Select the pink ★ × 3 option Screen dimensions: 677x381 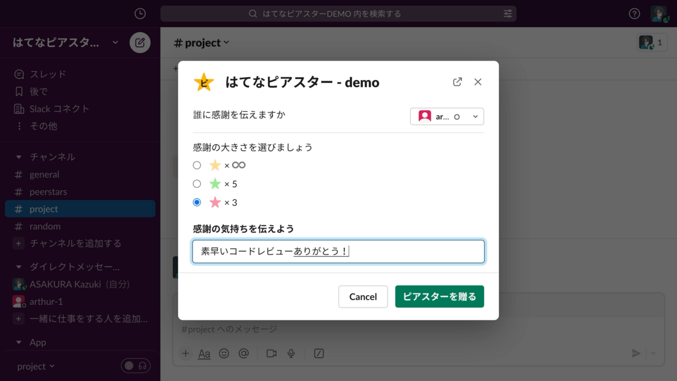click(197, 202)
